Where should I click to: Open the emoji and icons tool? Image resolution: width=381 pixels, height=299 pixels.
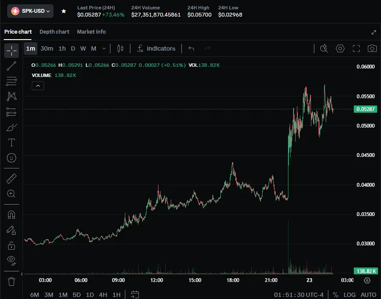[x=11, y=158]
